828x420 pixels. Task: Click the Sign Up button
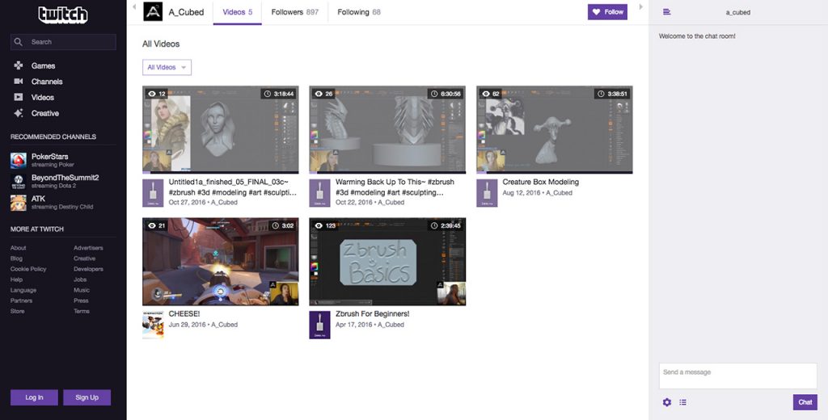click(x=87, y=397)
